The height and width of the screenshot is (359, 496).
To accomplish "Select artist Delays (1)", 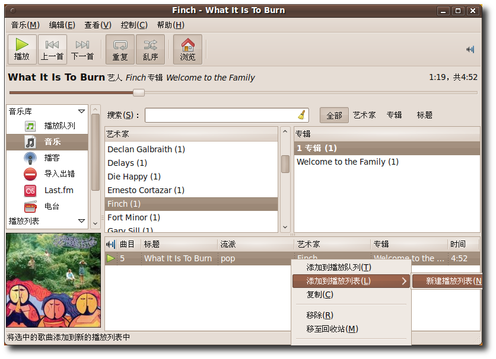I will (x=192, y=163).
